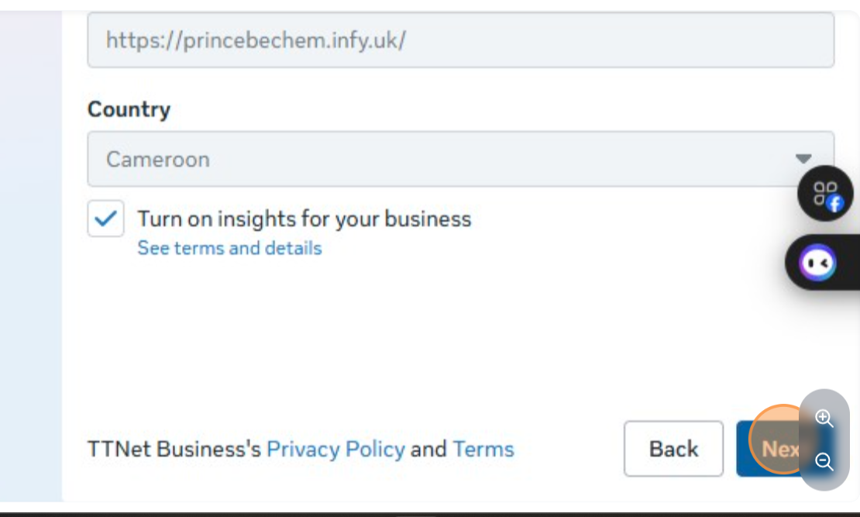Click the Country dropdown arrow
This screenshot has width=860, height=517.
click(803, 159)
